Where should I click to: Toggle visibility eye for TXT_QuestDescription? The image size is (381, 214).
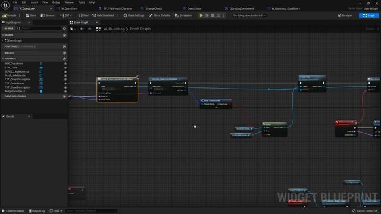(65, 79)
